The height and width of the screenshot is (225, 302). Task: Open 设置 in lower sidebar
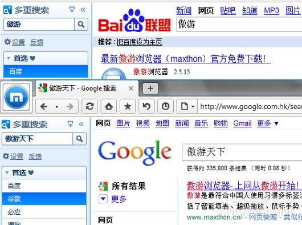point(17,156)
